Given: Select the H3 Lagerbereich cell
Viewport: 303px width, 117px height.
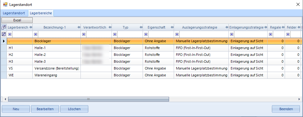Looking at the screenshot, I should [x=20, y=61].
